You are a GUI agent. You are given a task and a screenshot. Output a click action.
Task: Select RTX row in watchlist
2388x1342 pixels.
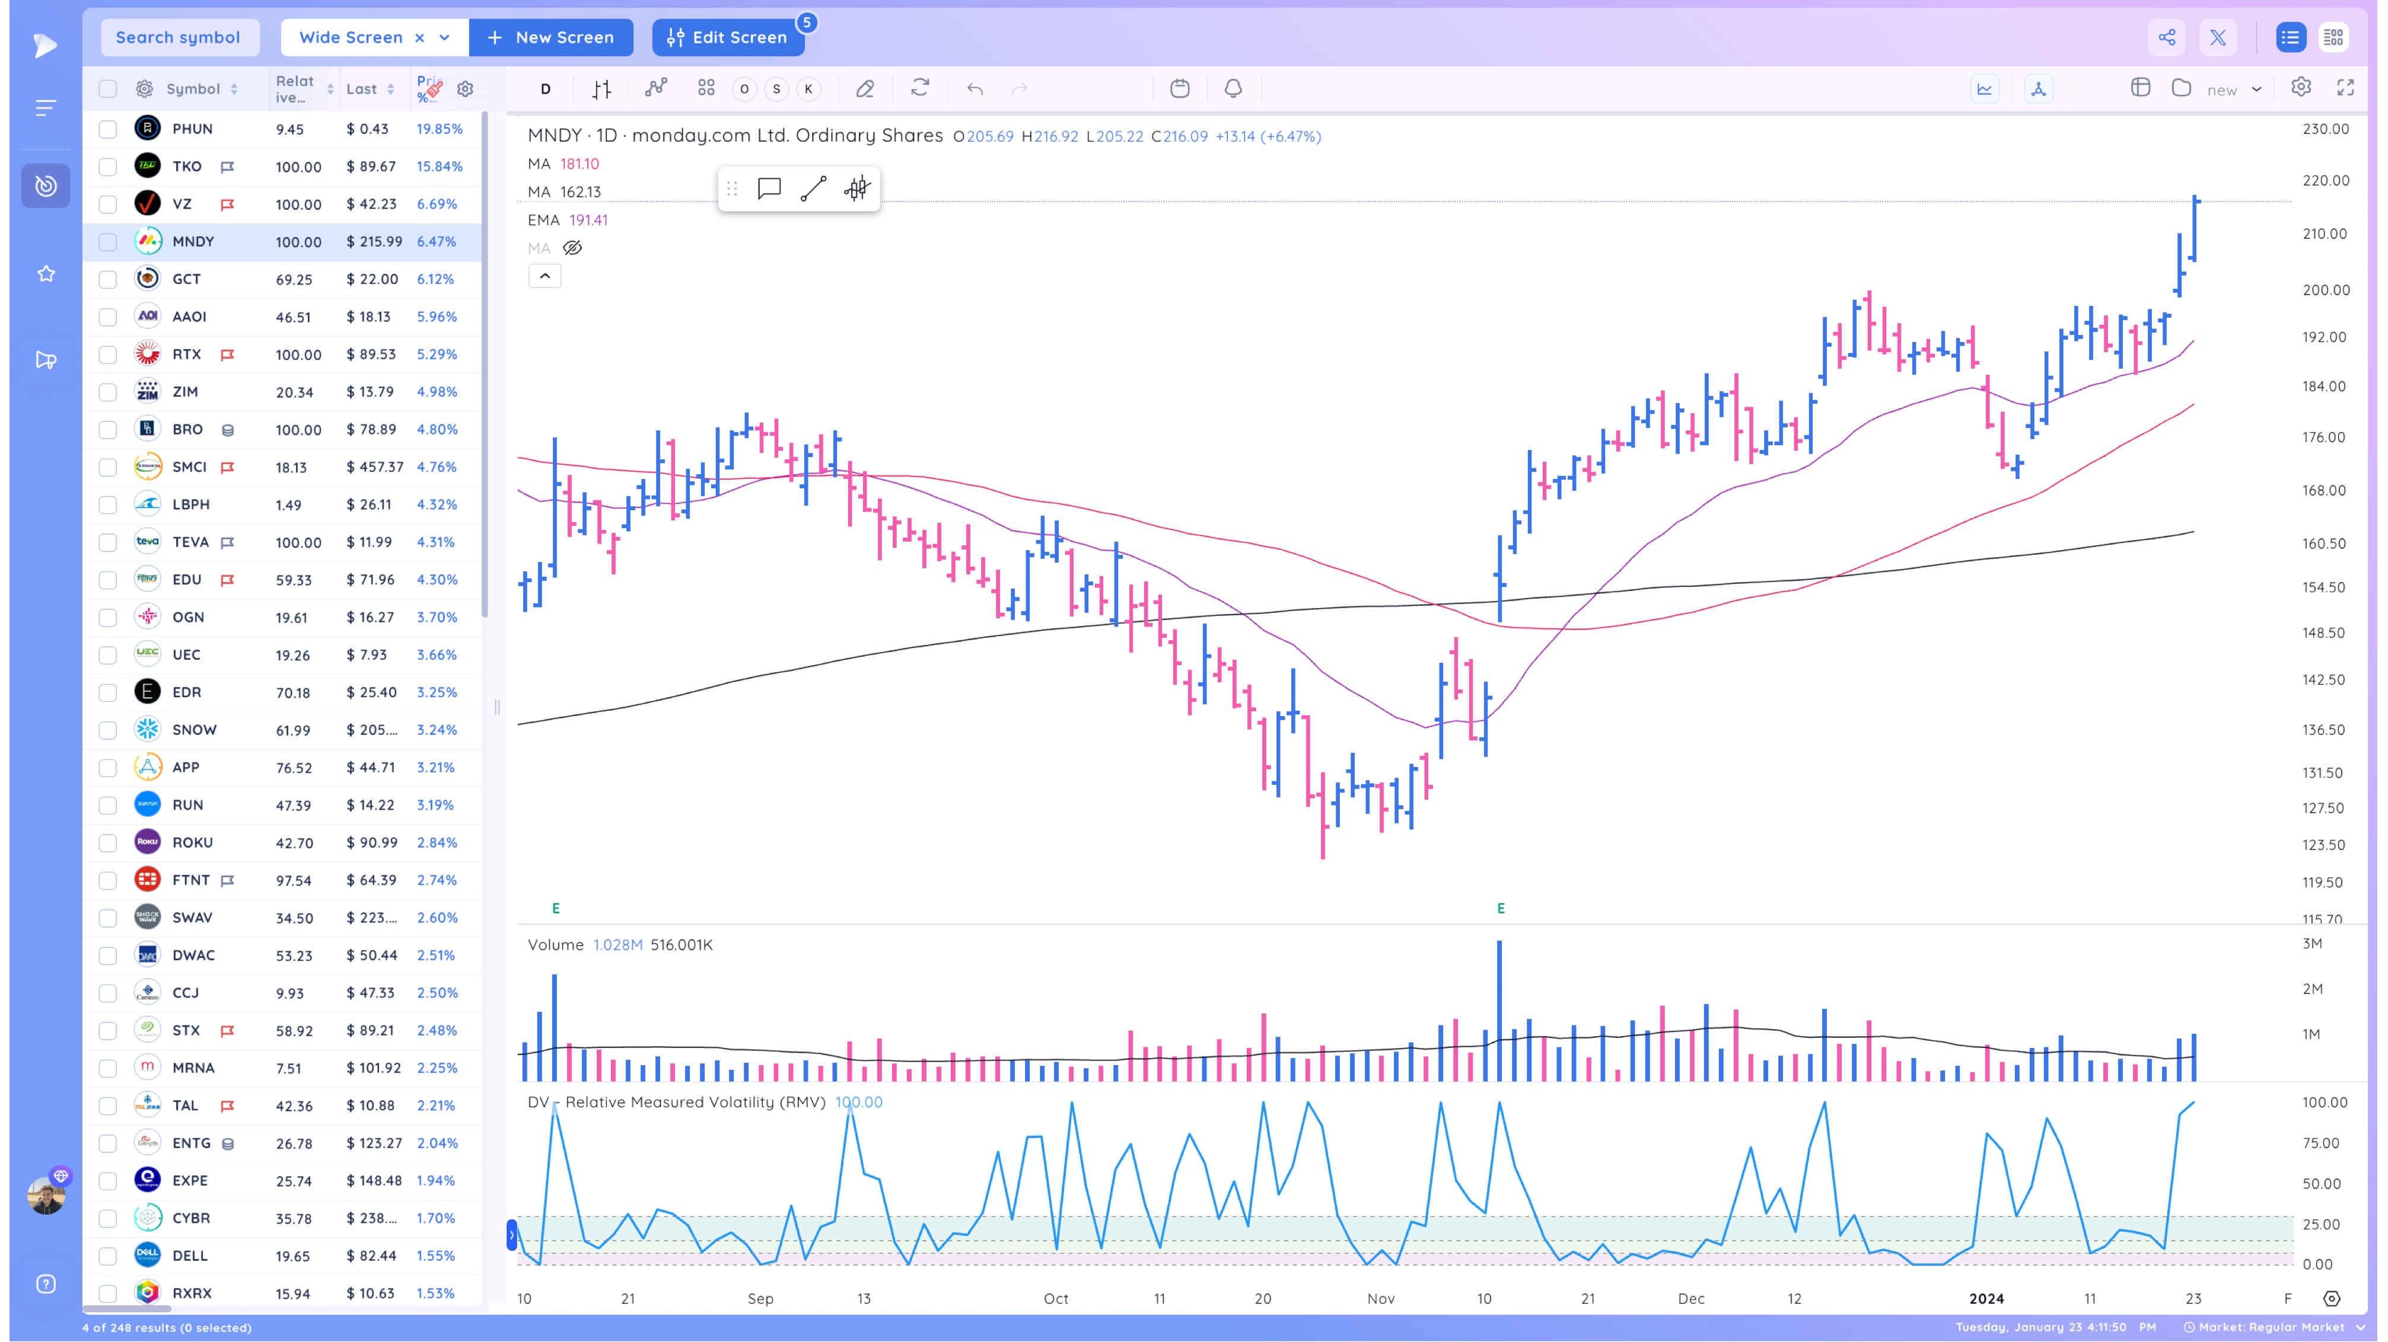(x=283, y=354)
